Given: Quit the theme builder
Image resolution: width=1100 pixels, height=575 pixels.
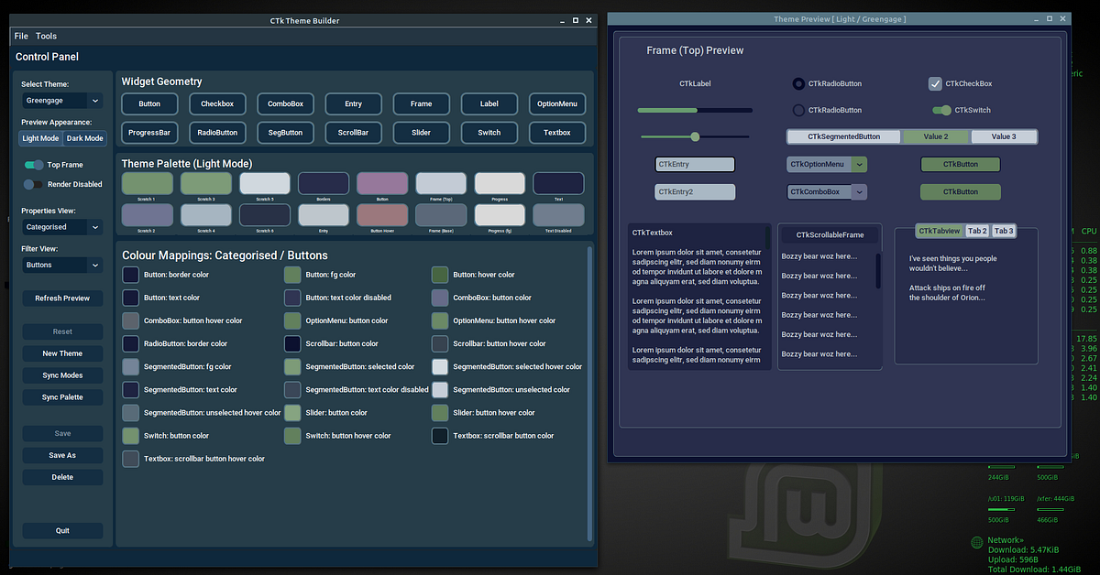Looking at the screenshot, I should (61, 530).
